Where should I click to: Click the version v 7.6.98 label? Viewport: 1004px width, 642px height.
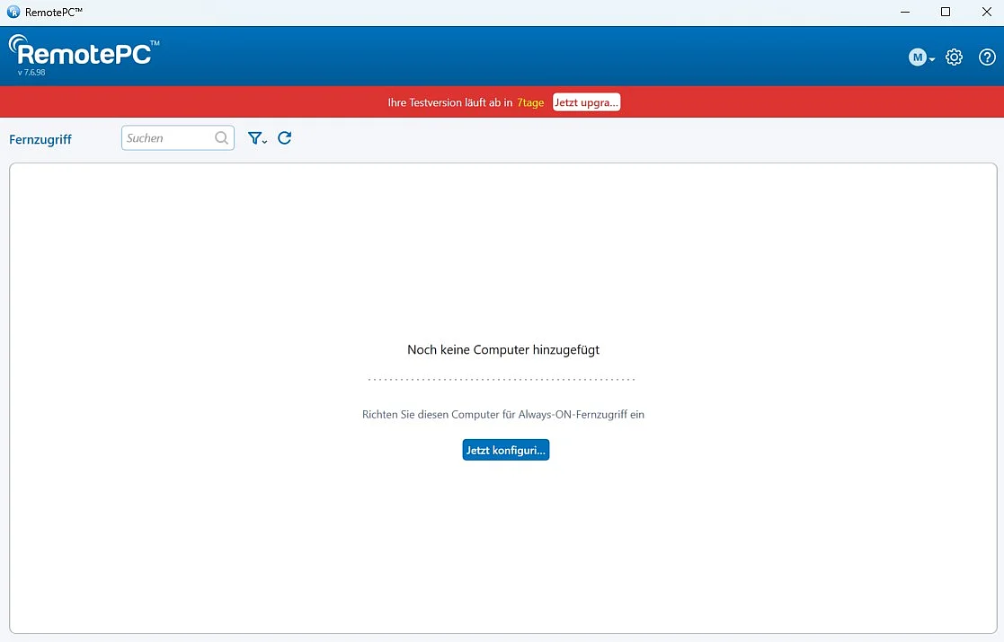click(31, 72)
